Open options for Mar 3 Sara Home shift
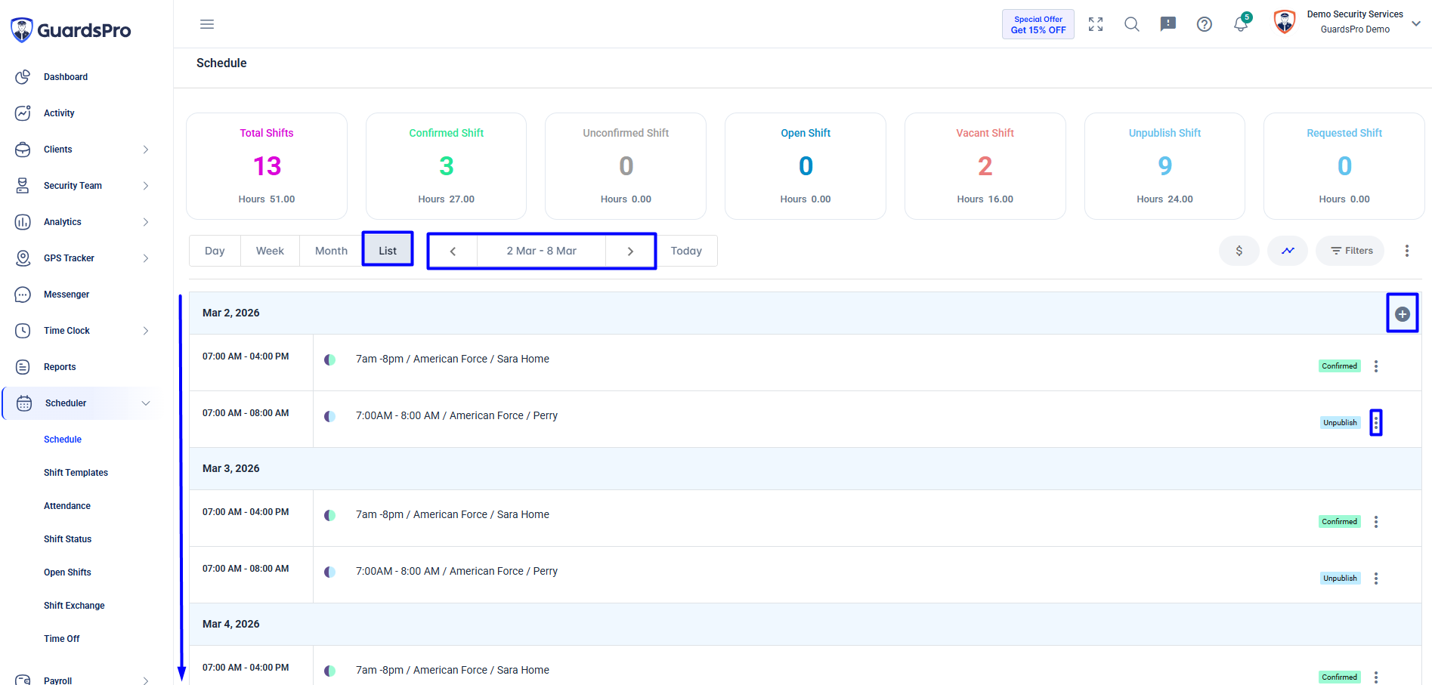The height and width of the screenshot is (685, 1432). point(1376,522)
